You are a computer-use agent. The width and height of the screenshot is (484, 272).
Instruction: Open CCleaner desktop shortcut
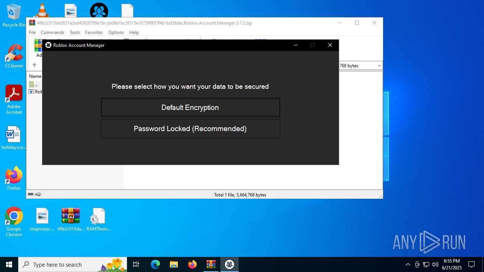pos(14,56)
